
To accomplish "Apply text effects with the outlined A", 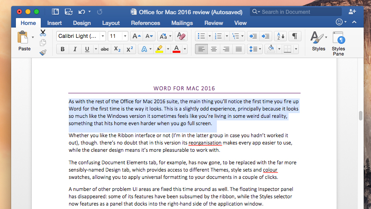I will 144,49.
